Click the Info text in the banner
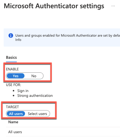This screenshot has height=140, width=120. [18, 40]
